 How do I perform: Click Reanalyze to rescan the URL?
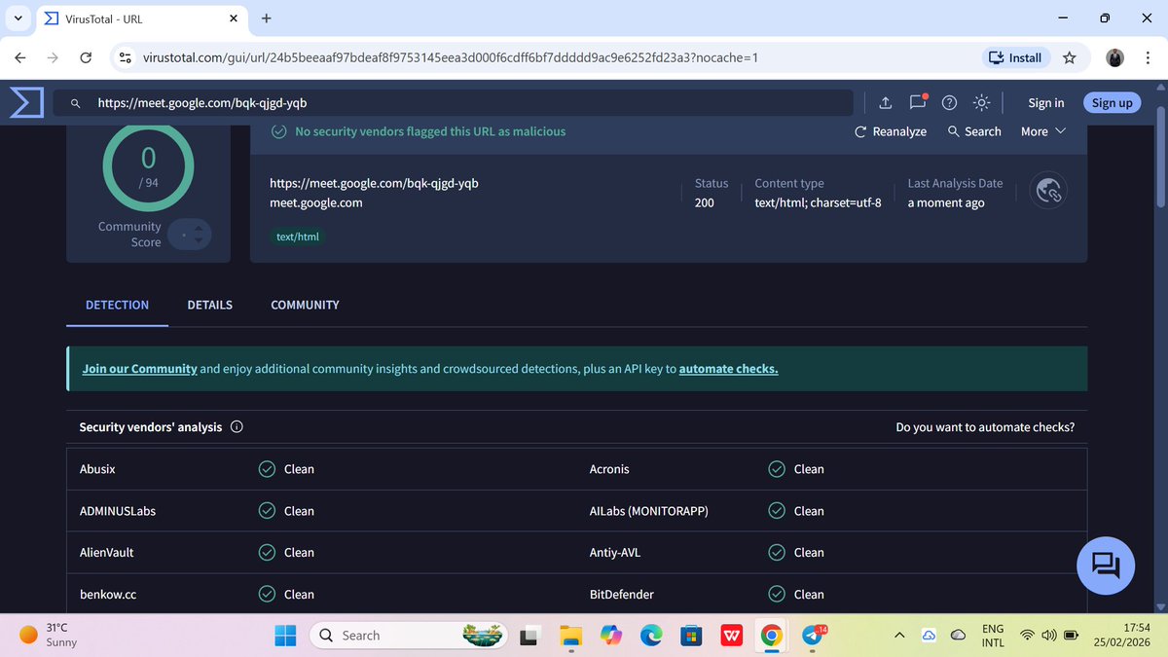coord(890,131)
